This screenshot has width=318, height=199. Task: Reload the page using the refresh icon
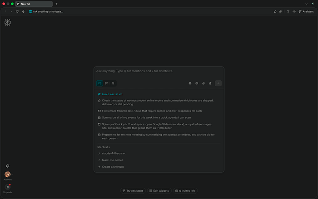tap(17, 11)
